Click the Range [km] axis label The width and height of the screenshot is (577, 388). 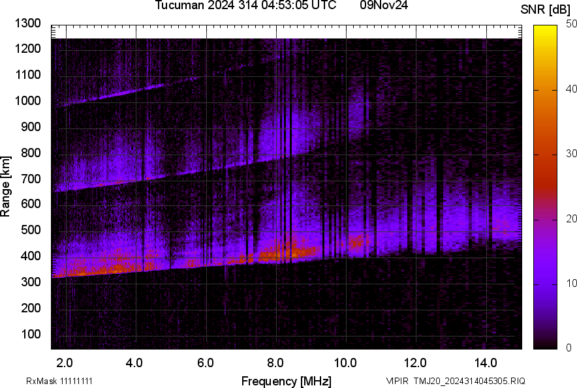pos(5,187)
